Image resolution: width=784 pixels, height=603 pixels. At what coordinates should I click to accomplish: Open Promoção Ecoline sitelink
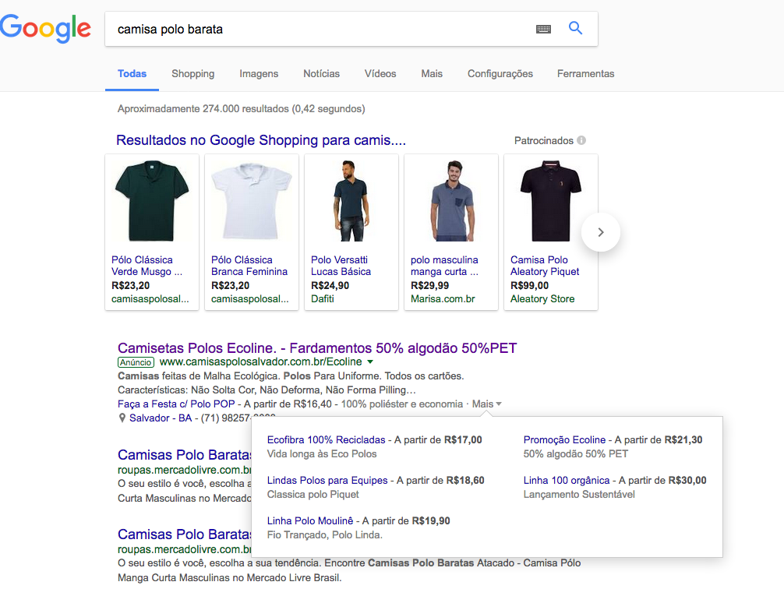point(564,440)
